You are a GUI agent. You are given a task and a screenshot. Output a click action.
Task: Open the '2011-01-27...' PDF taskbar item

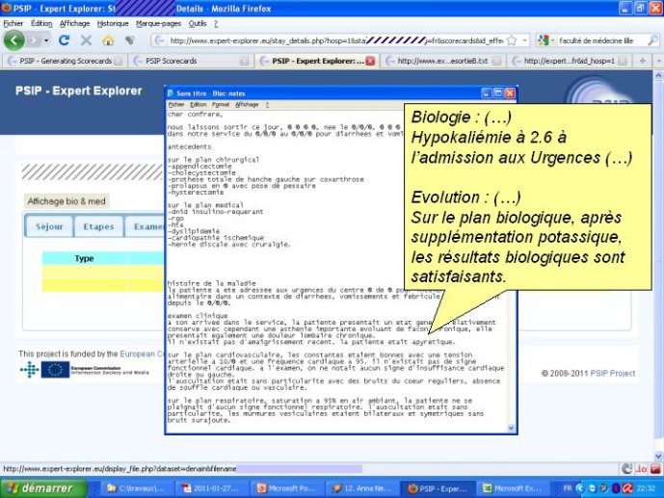pos(214,488)
